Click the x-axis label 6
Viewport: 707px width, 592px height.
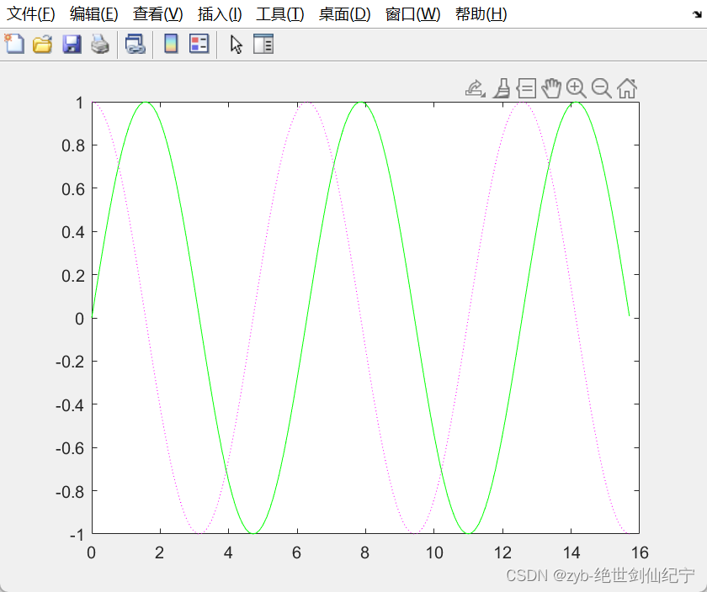pos(296,552)
